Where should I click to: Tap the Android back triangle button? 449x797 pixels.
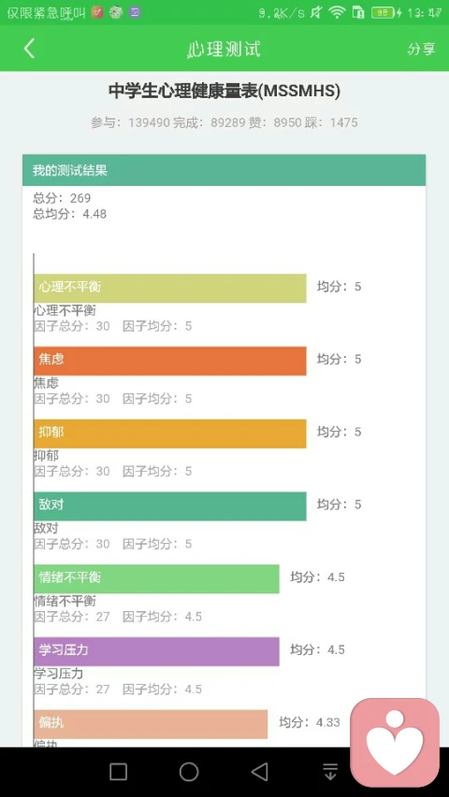point(260,772)
